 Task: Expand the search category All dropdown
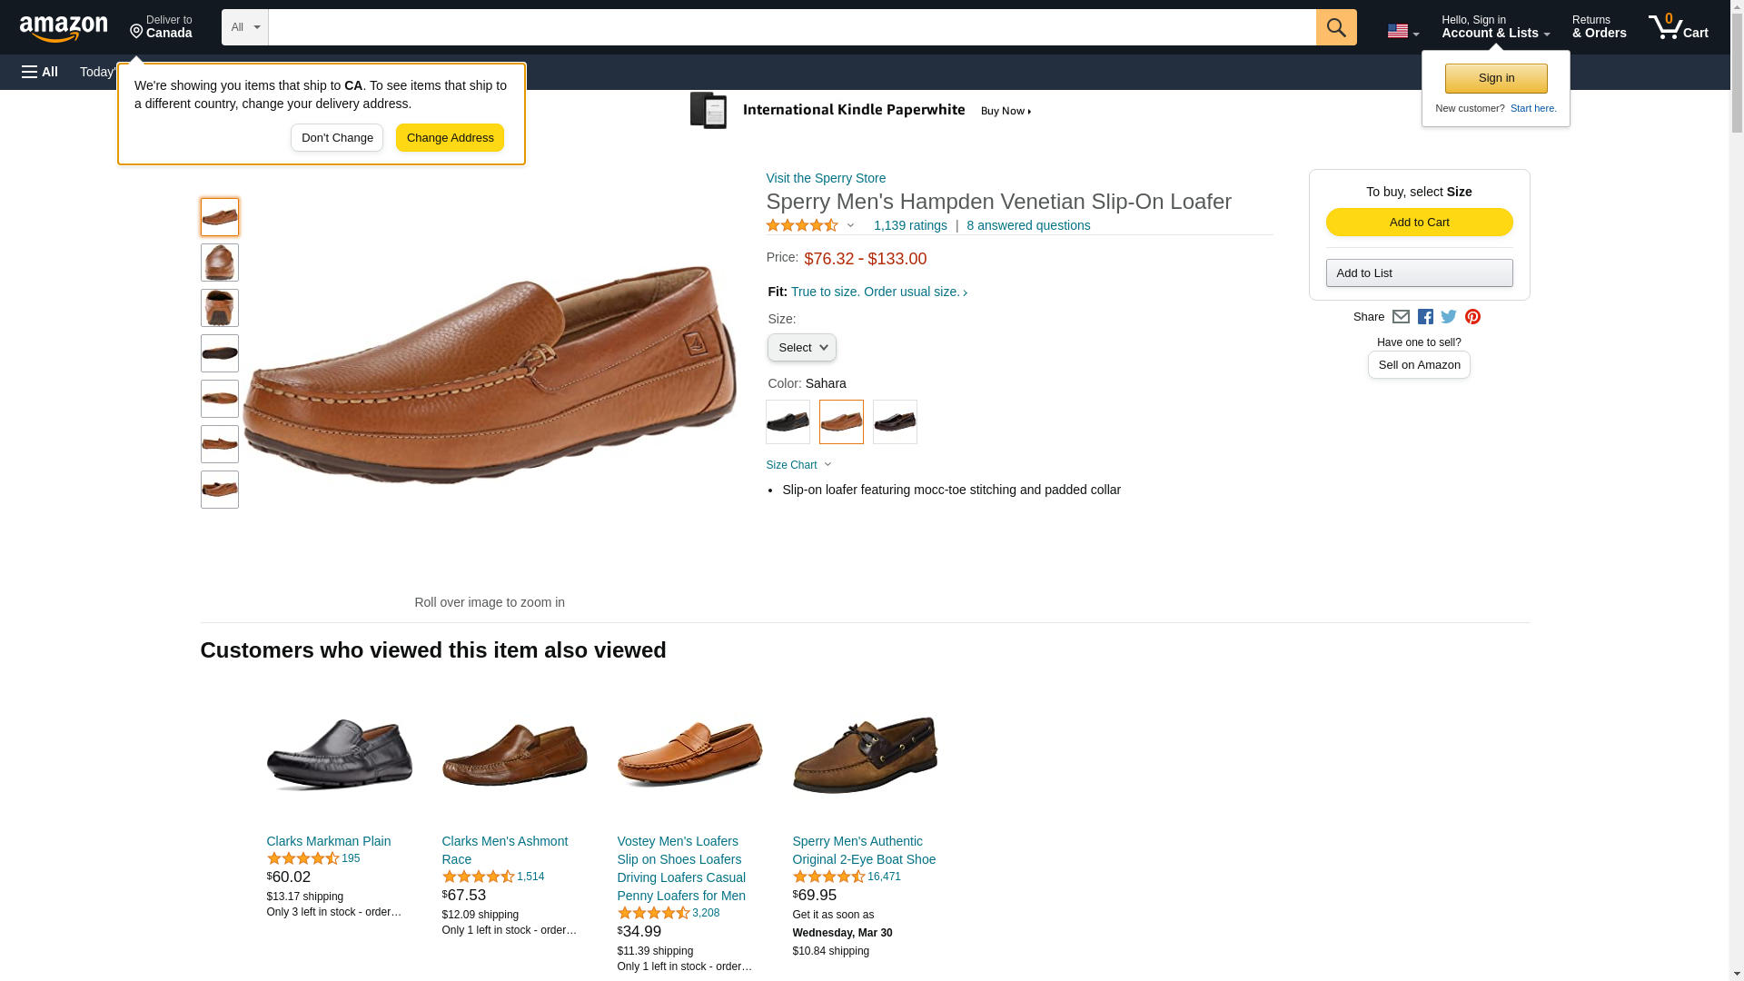(244, 27)
